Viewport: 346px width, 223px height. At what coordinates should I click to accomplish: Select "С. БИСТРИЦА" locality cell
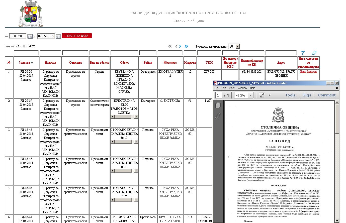point(170,101)
